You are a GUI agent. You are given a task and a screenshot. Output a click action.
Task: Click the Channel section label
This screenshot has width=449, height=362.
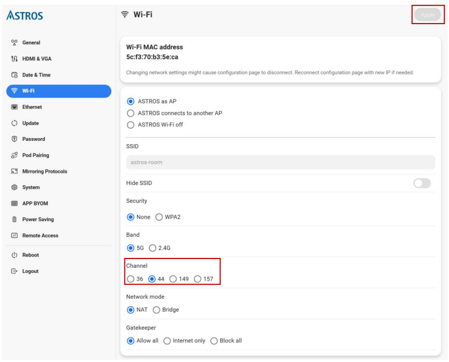(137, 266)
